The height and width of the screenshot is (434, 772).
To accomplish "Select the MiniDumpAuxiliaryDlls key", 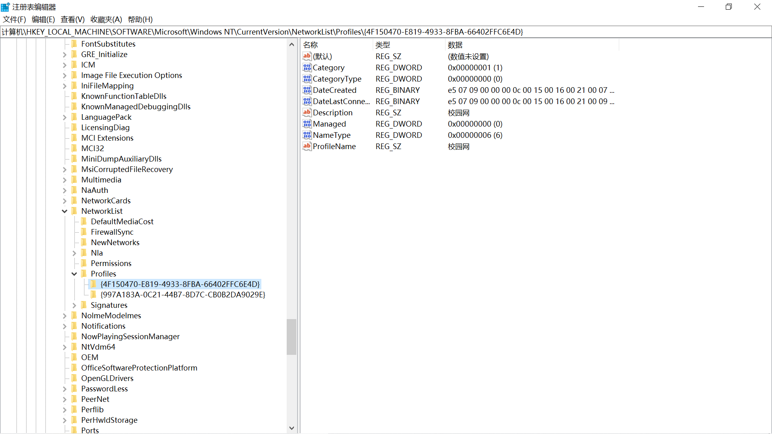I will 121,159.
